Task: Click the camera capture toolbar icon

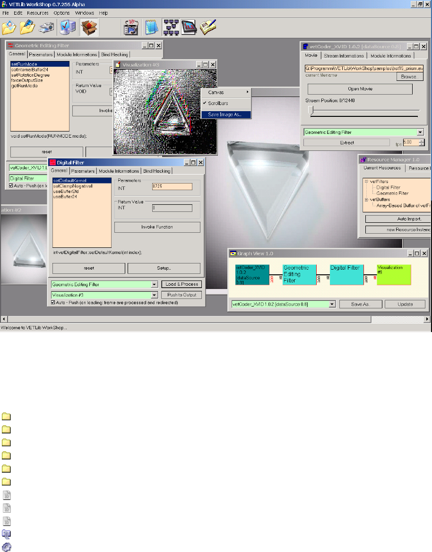Action: point(46,27)
